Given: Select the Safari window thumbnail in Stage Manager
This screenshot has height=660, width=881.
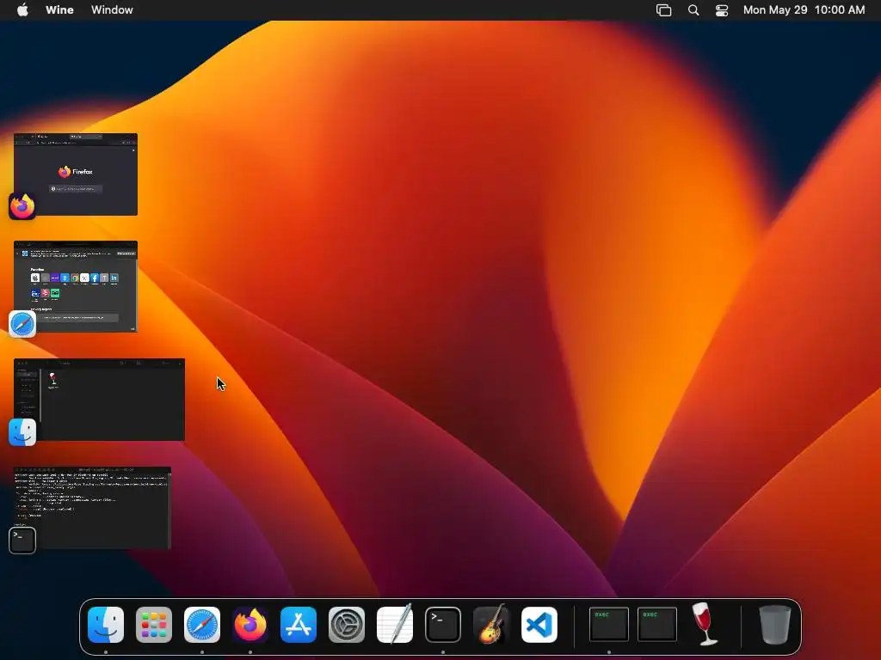Looking at the screenshot, I should [76, 286].
